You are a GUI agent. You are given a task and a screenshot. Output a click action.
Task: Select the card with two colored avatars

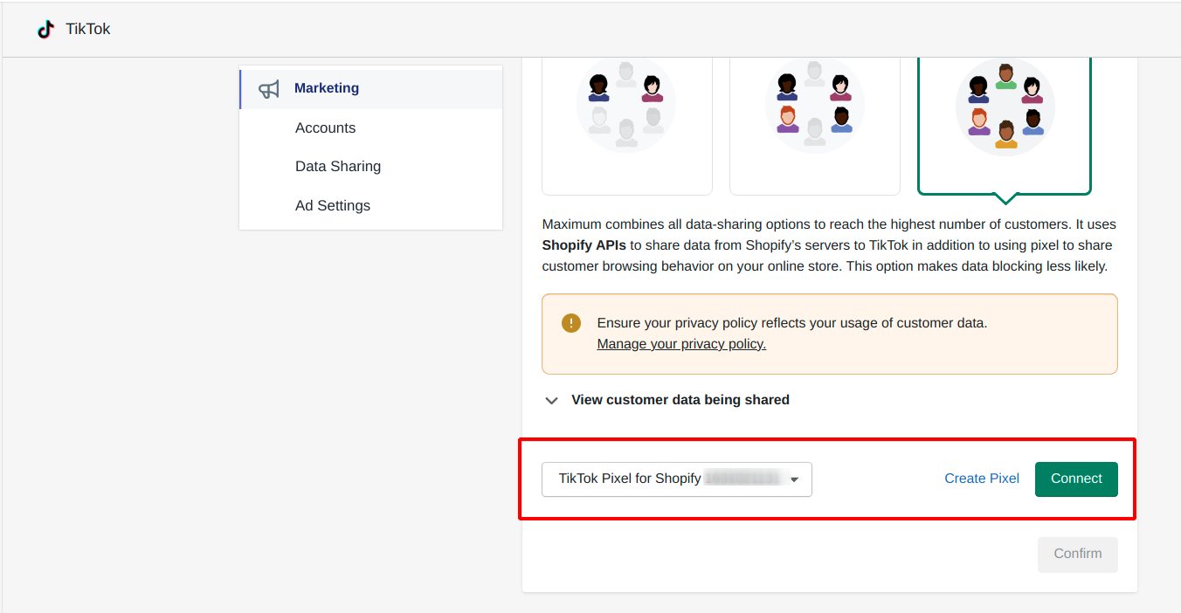point(627,125)
